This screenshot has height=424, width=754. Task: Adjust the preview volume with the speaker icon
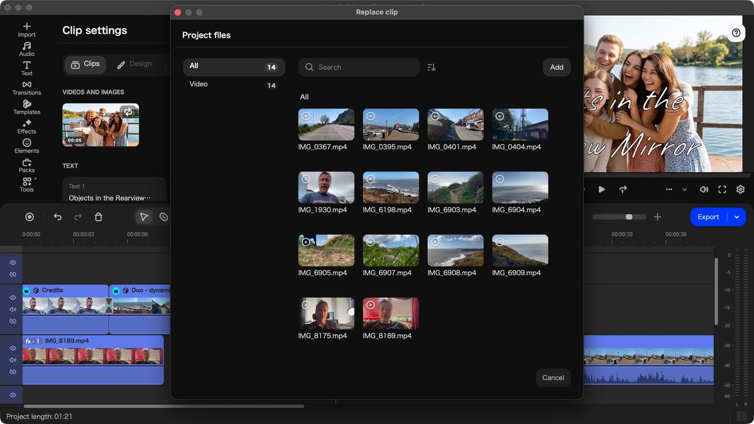tap(704, 189)
